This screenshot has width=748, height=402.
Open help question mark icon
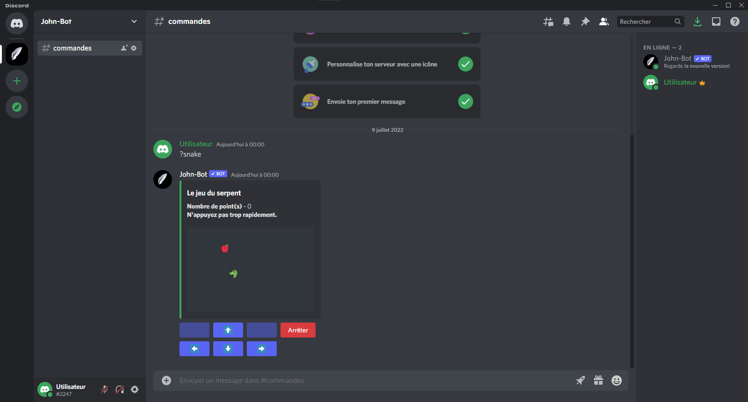pyautogui.click(x=735, y=22)
